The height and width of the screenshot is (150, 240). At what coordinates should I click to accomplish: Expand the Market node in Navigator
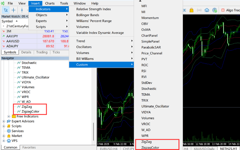4,136
